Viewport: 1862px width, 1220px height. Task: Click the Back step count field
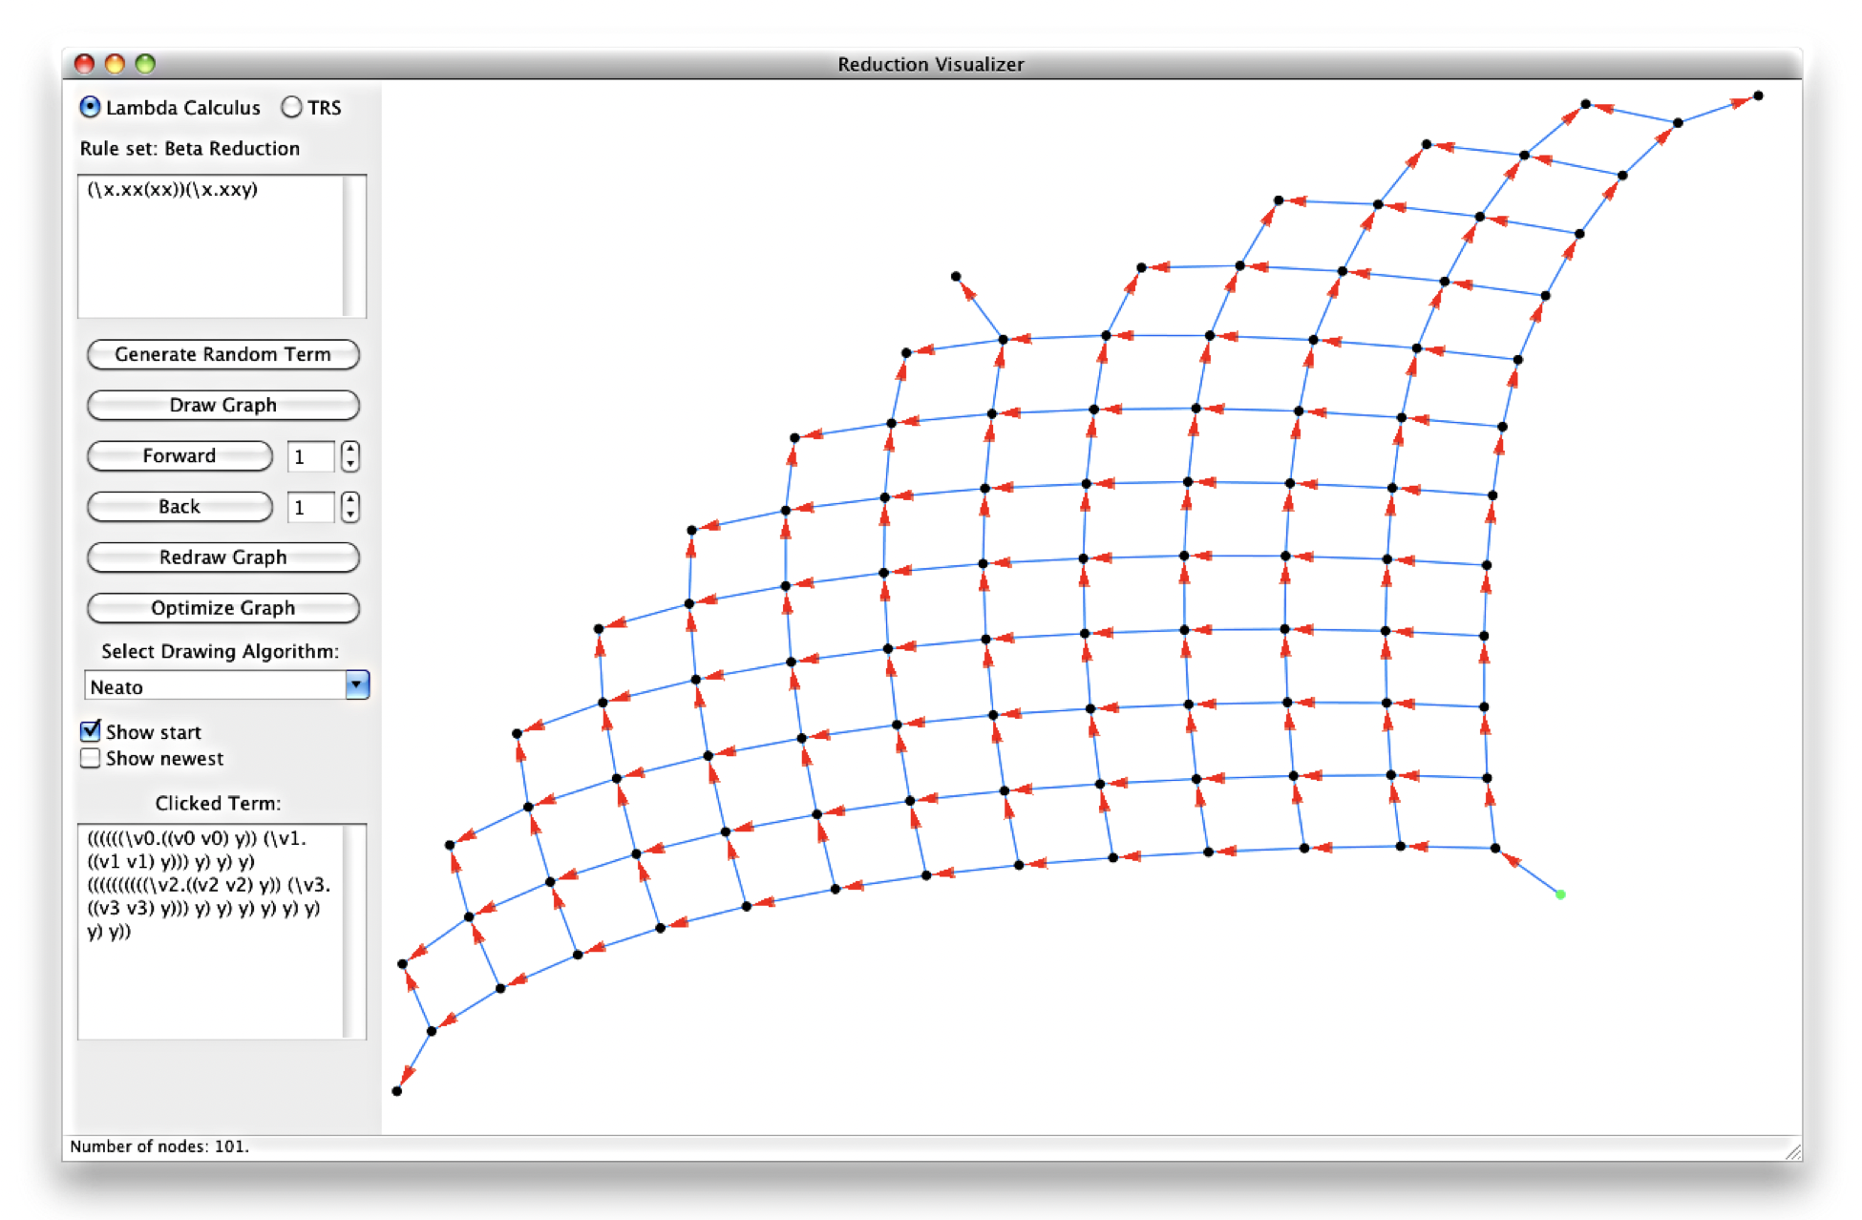point(310,507)
